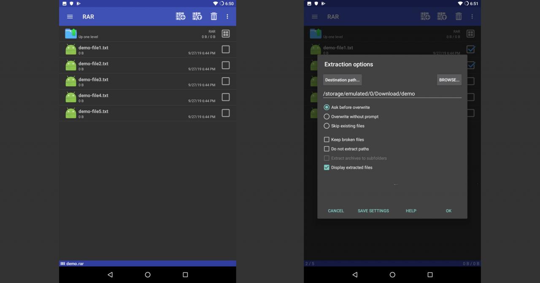Click Android icon of demo-file3.txt, left screen
The width and height of the screenshot is (540, 283).
pyautogui.click(x=71, y=81)
